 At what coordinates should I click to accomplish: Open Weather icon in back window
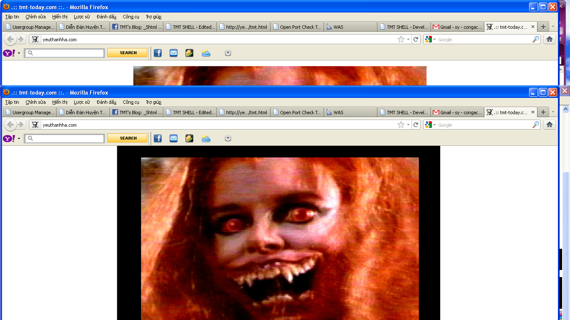coord(206,53)
